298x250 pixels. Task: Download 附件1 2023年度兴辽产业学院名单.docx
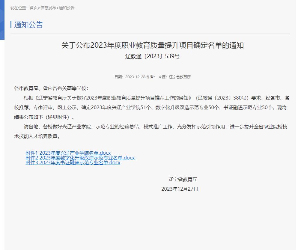(x=68, y=153)
